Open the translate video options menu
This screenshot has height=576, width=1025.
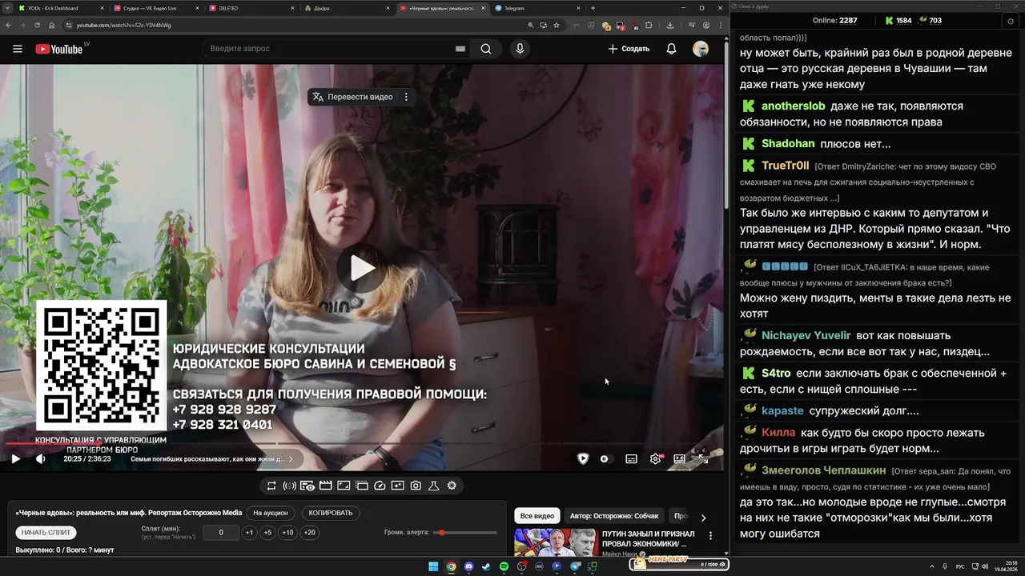[x=406, y=97]
